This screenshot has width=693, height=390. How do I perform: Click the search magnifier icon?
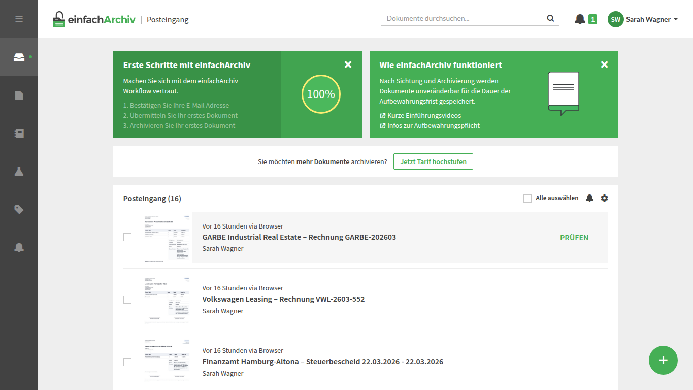pos(550,18)
